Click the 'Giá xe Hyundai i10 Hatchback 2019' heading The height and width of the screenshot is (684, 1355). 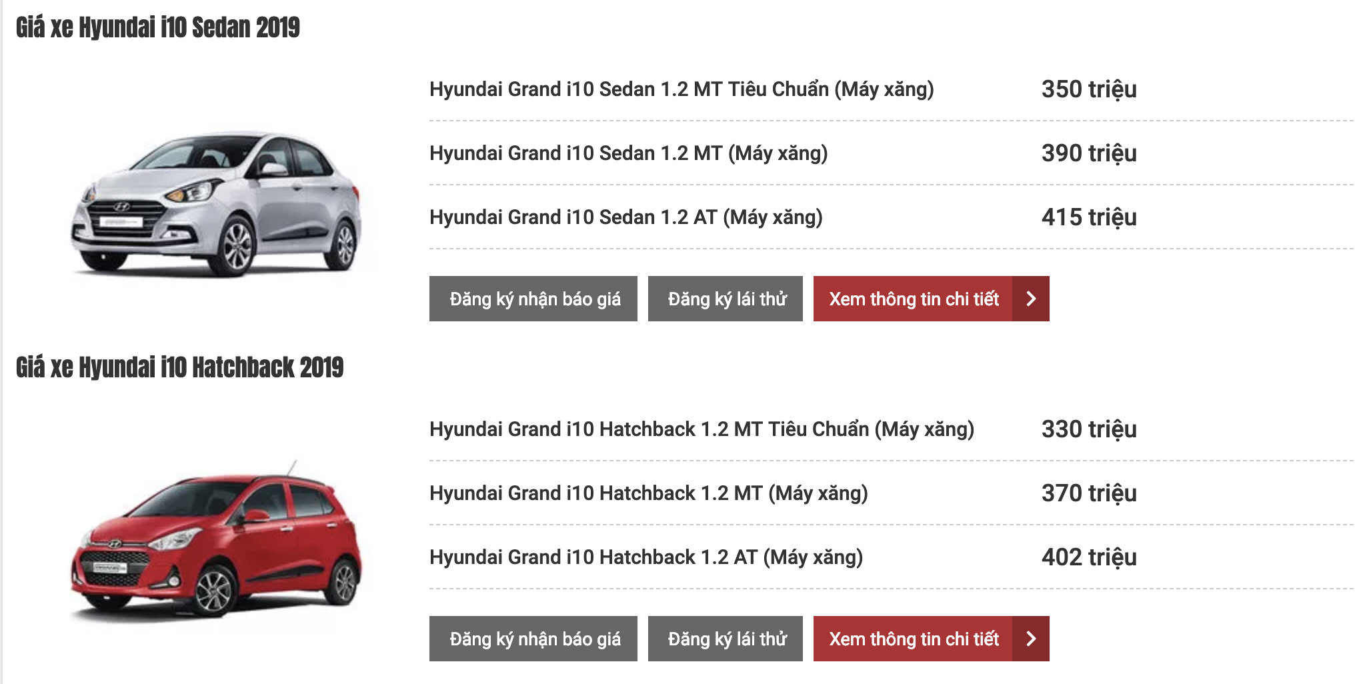[179, 368]
